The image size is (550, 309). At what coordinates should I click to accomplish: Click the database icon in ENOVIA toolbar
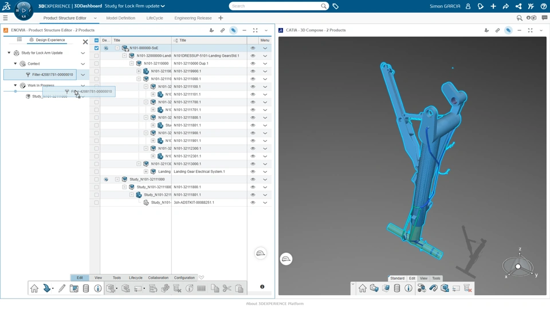coord(85,288)
